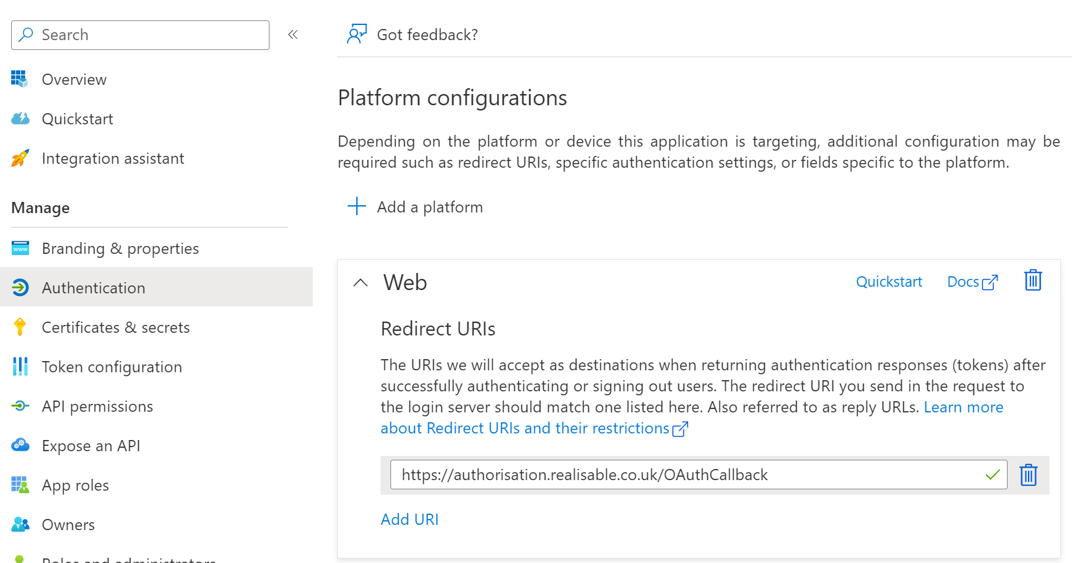This screenshot has width=1072, height=563.
Task: Click the Quickstart cloud icon
Action: (x=20, y=119)
